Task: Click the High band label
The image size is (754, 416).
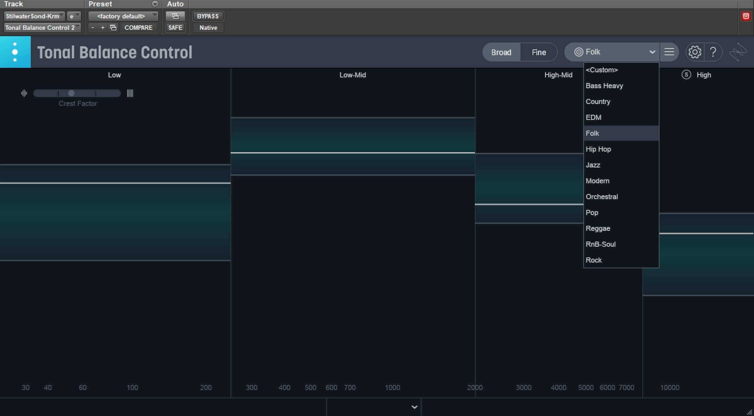Action: click(x=704, y=75)
